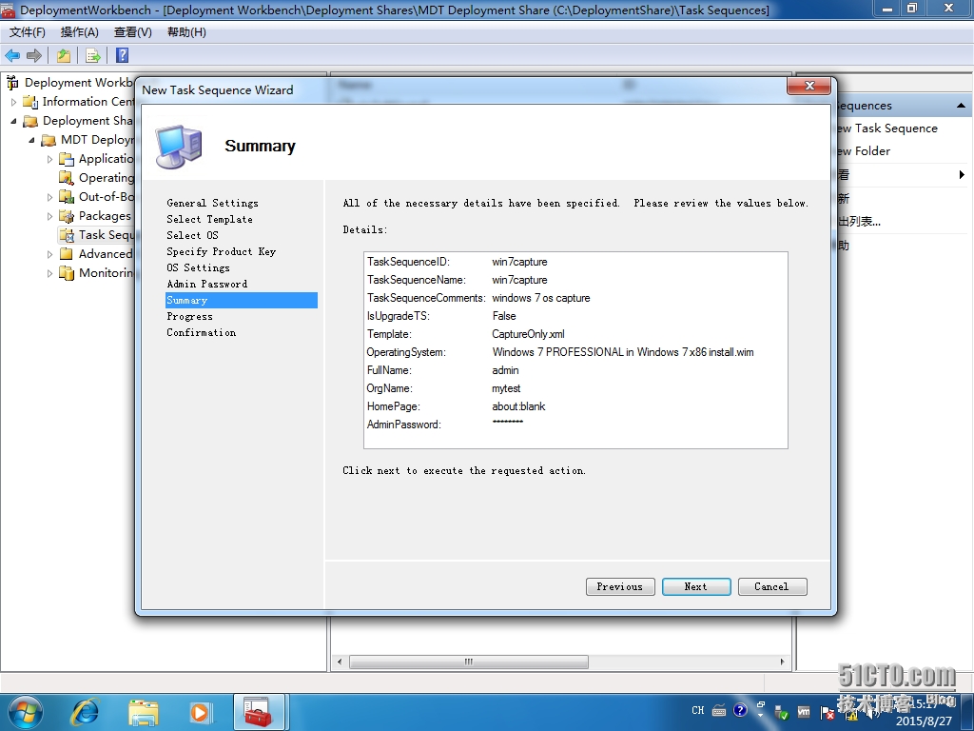
Task: Click the horizontal scrollbar thumb
Action: tap(468, 662)
